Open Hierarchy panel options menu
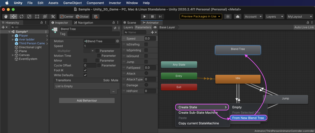The width and height of the screenshot is (315, 133). coord(46,23)
